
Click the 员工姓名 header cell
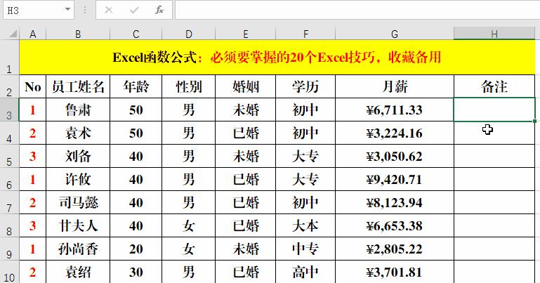(x=78, y=86)
